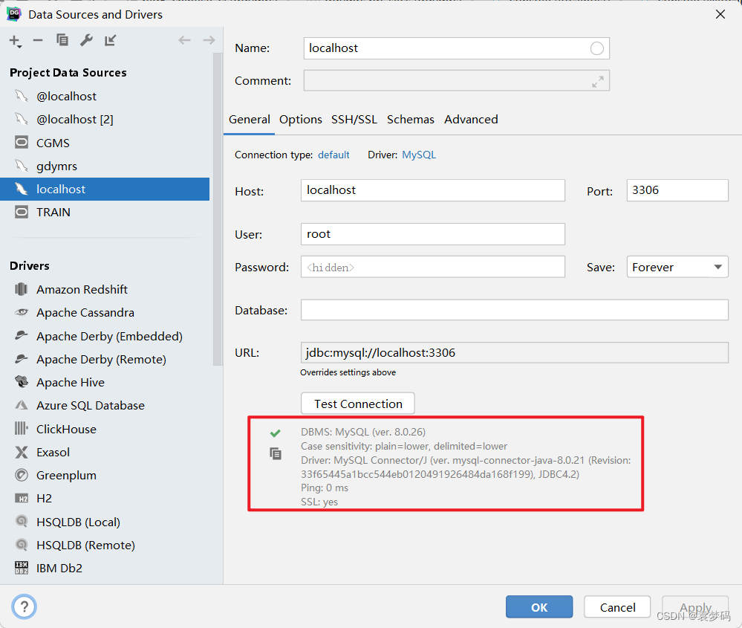Select the ClickHouse driver
742x628 pixels.
coord(66,429)
